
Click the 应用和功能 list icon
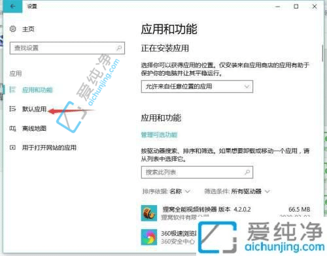coord(12,89)
